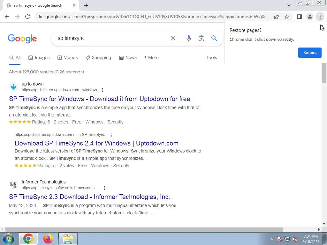This screenshot has width=327, height=245.
Task: Click the Informer Technologies favicon
Action: point(13,185)
